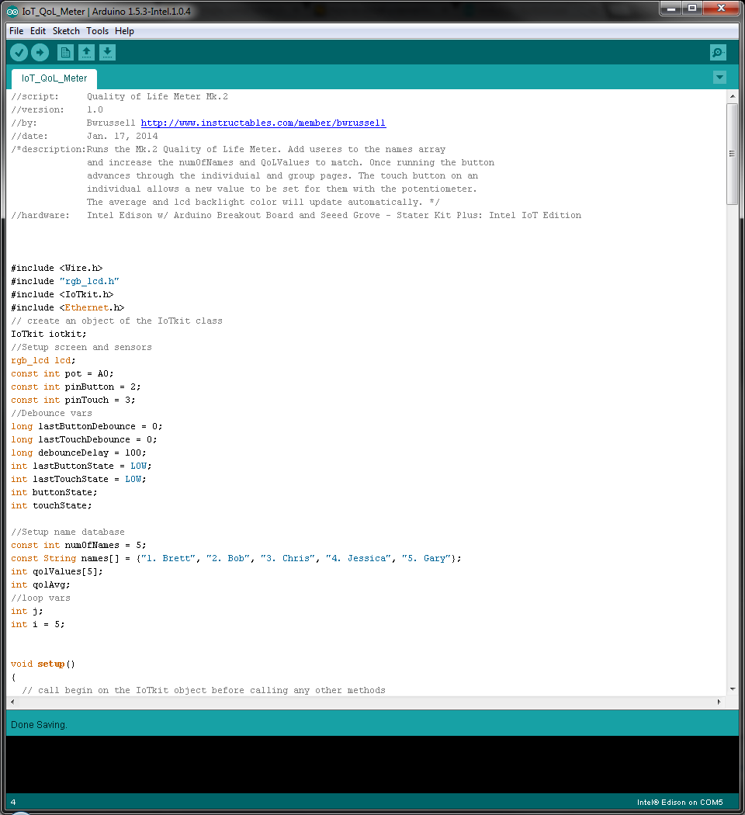
Task: Click 'Jan. 17, 2014' date comment
Action: point(122,136)
